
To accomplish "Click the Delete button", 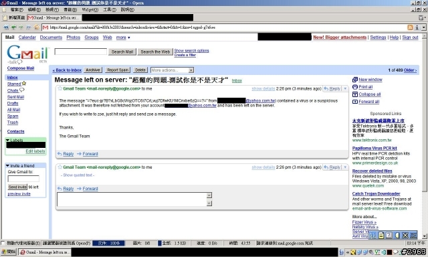I will click(140, 70).
